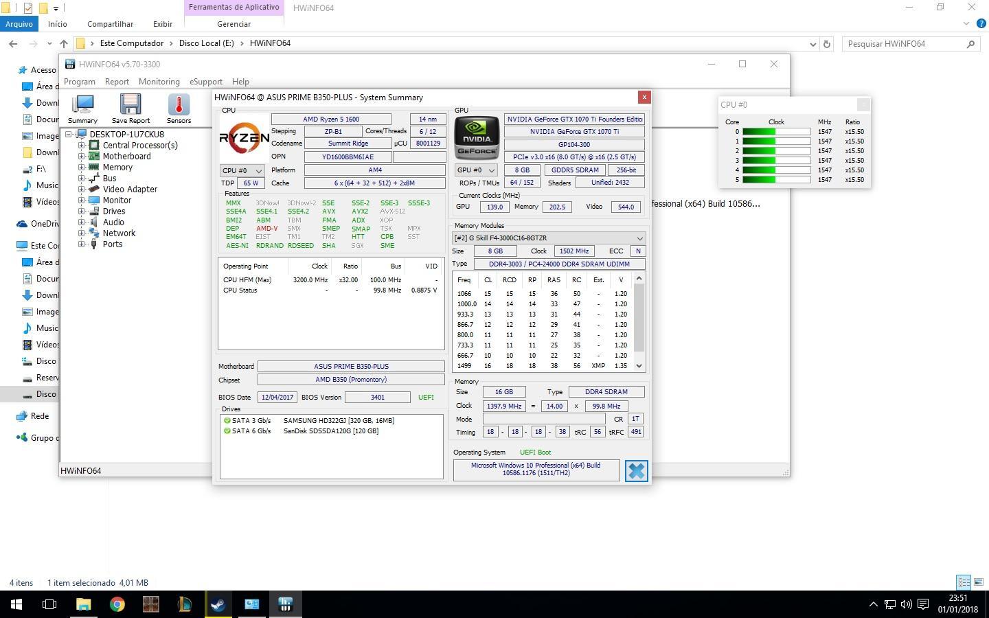Select the Ports node in the tree
The height and width of the screenshot is (618, 989).
click(113, 244)
